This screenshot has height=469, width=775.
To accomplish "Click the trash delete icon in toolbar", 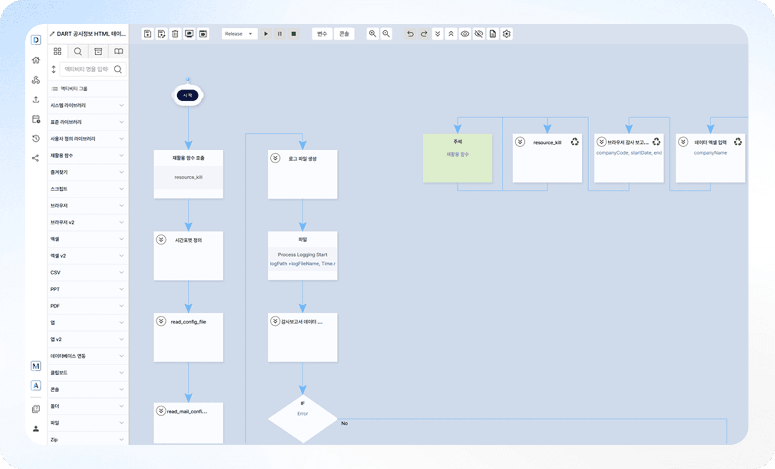I will [175, 34].
